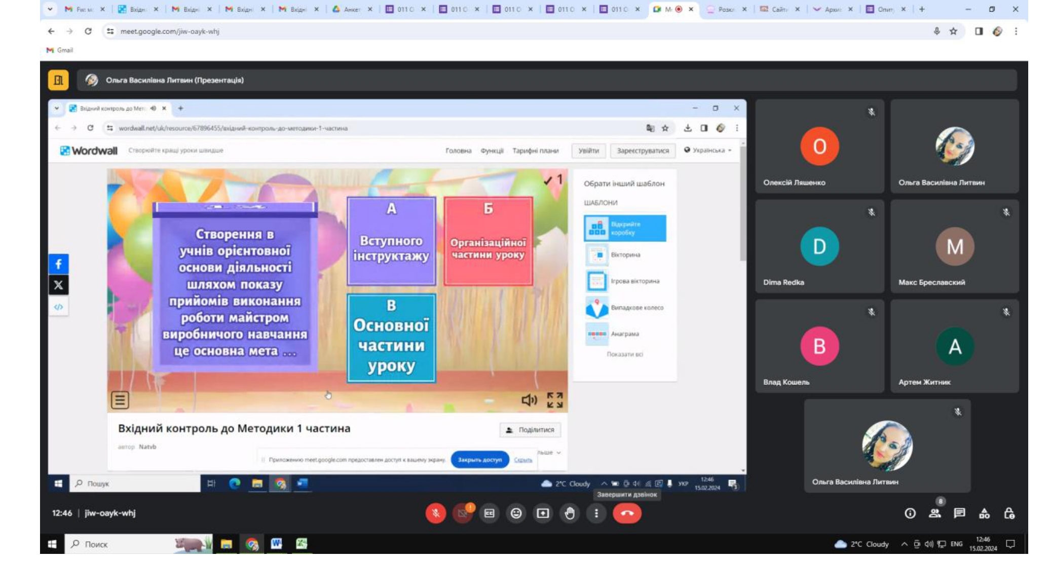This screenshot has height=561, width=1049.
Task: Unmute the microphone button
Action: pyautogui.click(x=435, y=513)
